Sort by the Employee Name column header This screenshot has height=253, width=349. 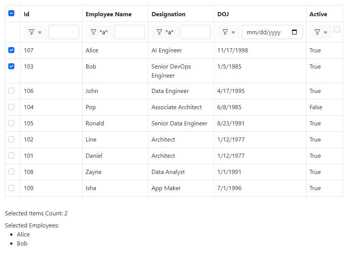[108, 14]
